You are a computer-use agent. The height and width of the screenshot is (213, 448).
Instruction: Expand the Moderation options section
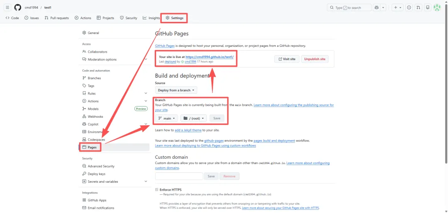pos(146,59)
